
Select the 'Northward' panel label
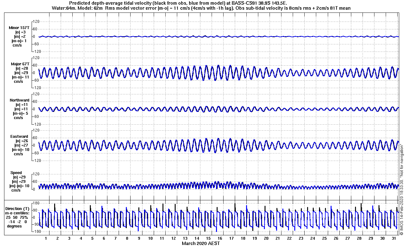pyautogui.click(x=19, y=100)
